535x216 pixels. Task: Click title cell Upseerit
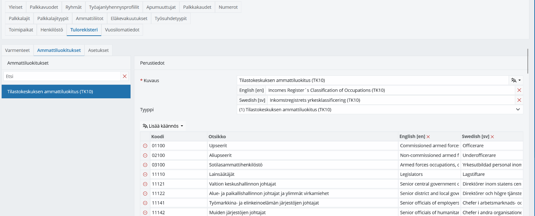(303, 146)
